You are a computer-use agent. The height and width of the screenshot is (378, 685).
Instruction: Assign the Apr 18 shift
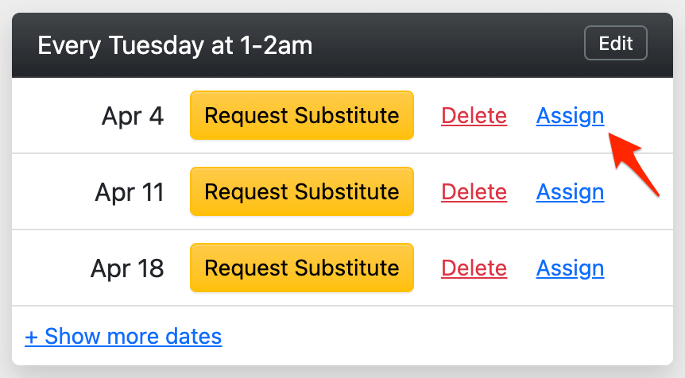coord(570,268)
